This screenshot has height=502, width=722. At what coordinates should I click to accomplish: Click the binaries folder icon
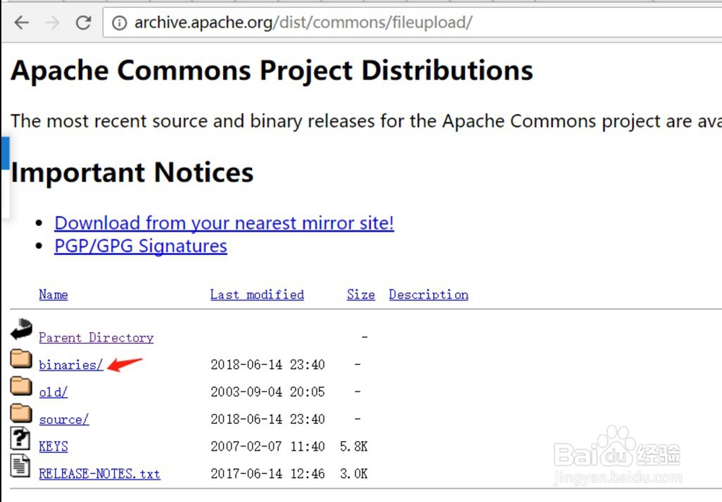click(x=22, y=359)
